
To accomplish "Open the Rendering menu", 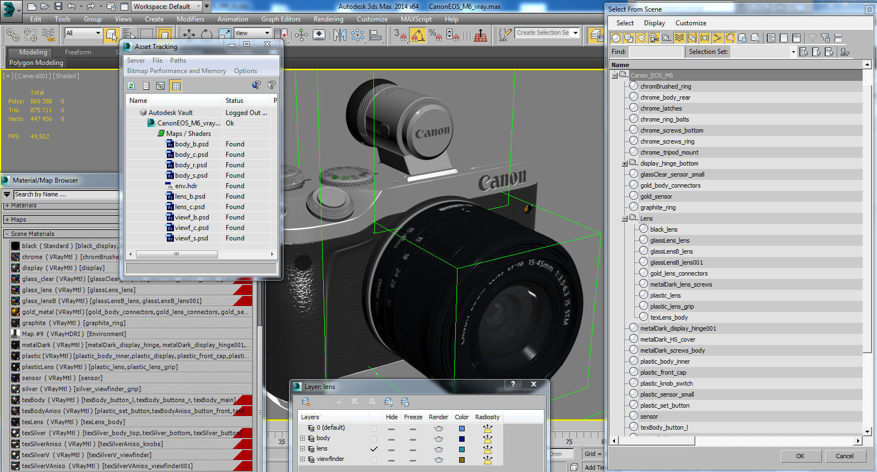I will 329,19.
